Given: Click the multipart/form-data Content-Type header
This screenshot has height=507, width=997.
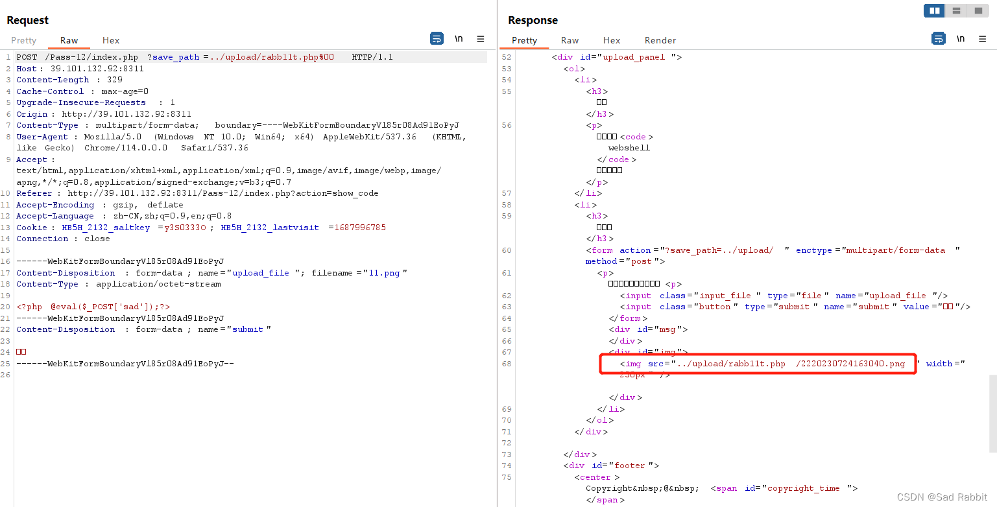Looking at the screenshot, I should point(238,125).
